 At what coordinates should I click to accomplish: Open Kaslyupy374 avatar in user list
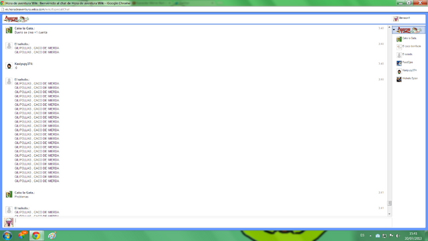click(399, 72)
